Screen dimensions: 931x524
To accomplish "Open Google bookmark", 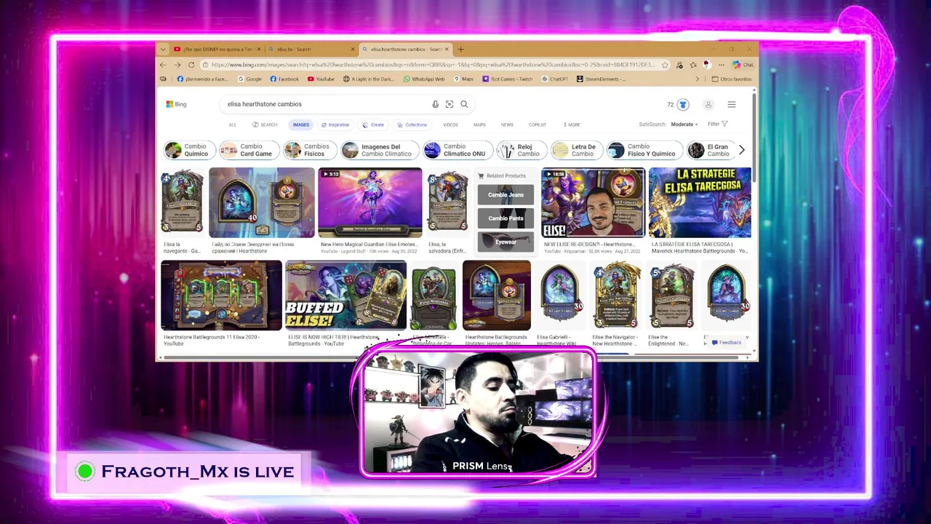I will tap(249, 79).
